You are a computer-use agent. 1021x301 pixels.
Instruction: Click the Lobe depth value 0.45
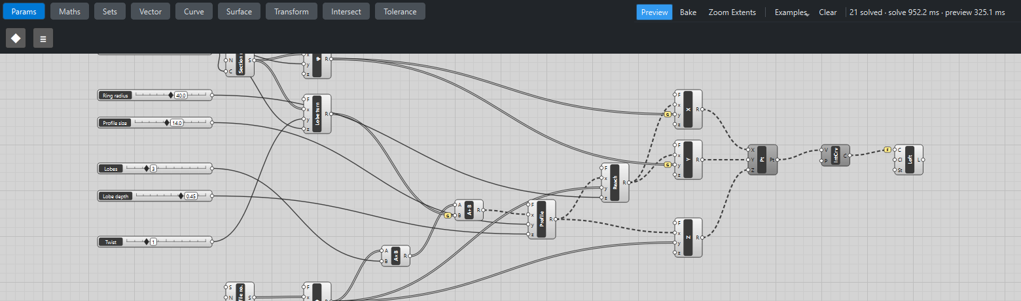click(x=191, y=196)
